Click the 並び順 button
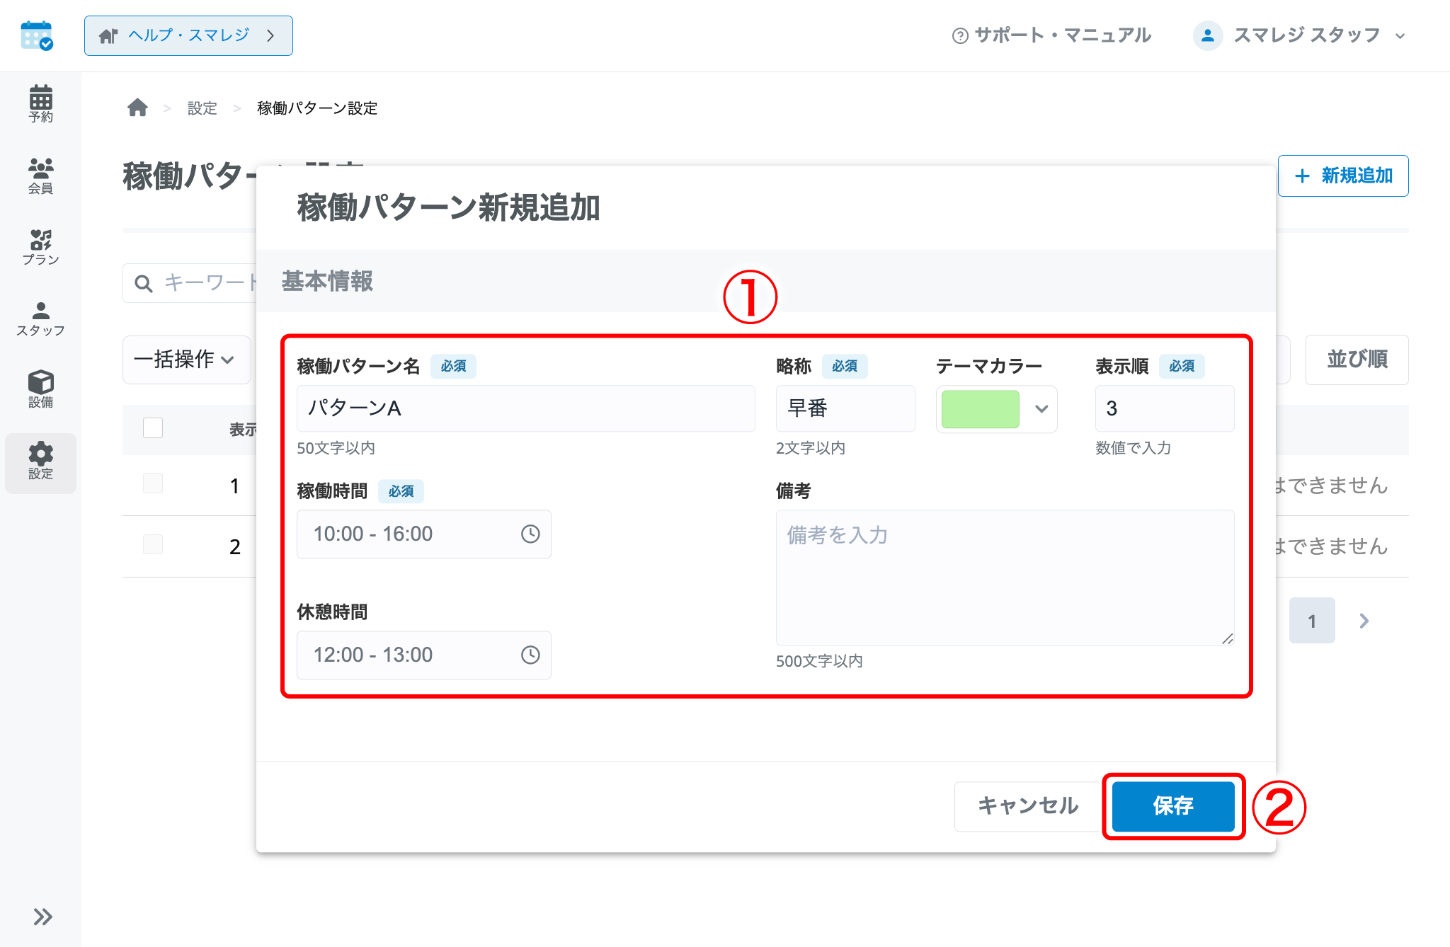1450x947 pixels. (x=1357, y=360)
